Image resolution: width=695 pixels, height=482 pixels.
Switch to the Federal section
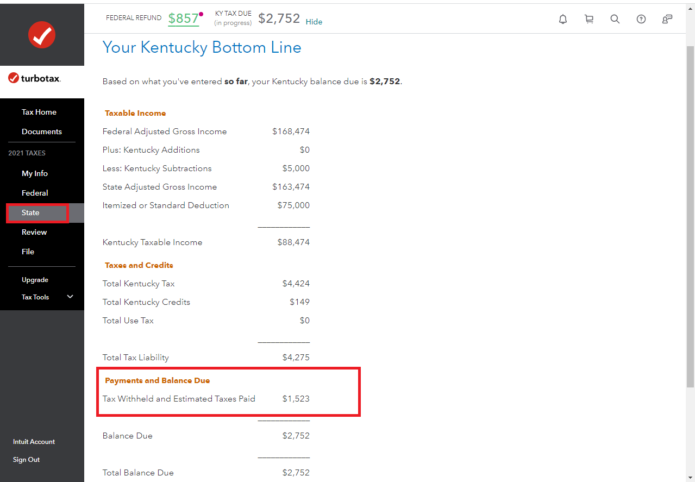[35, 193]
